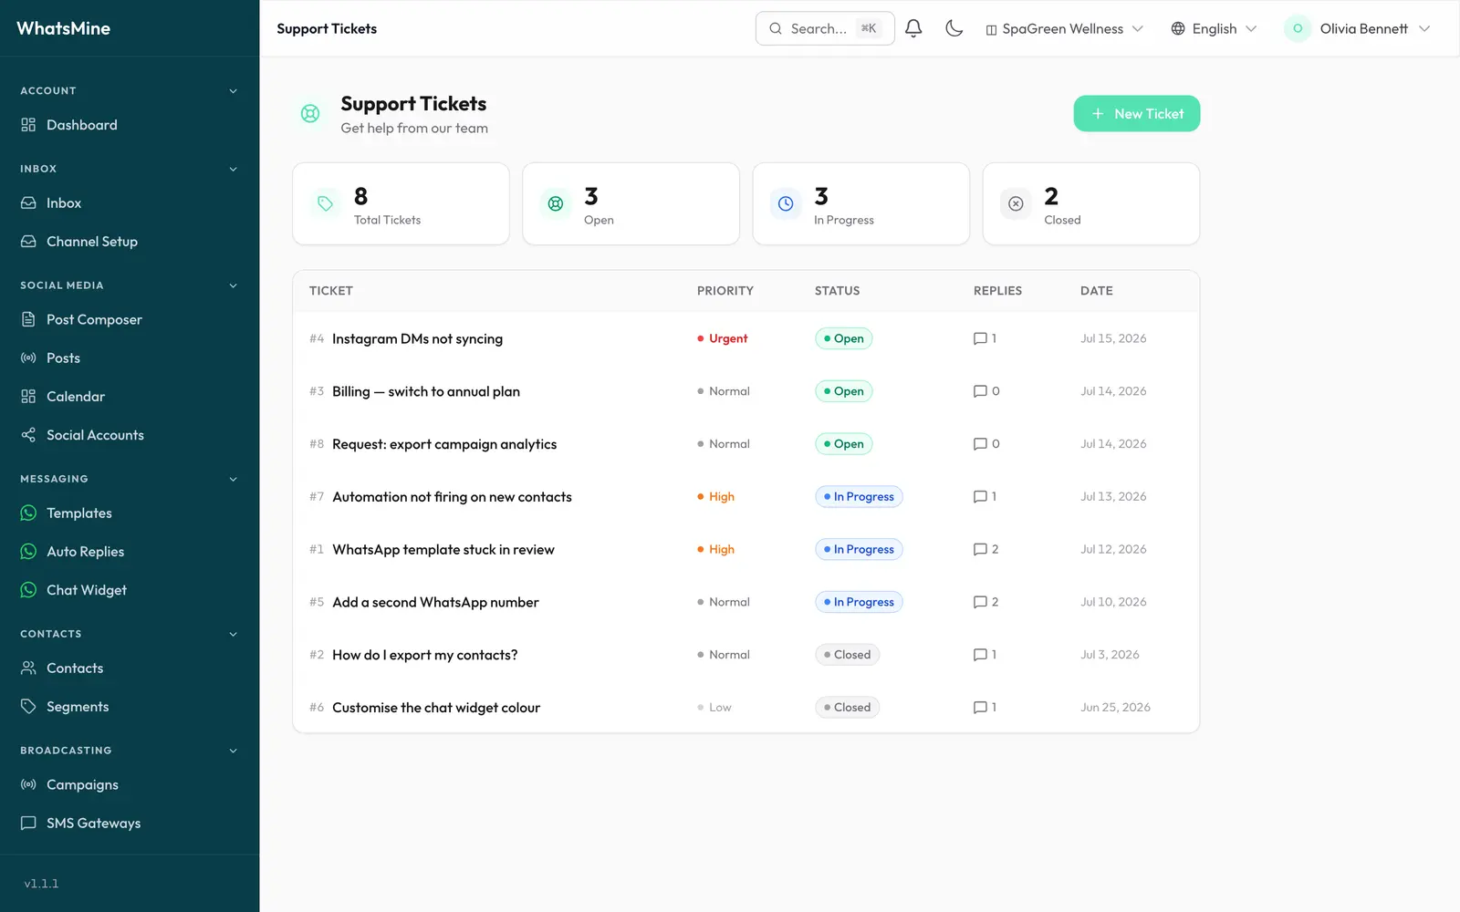Create a New Ticket
The width and height of the screenshot is (1460, 912).
pos(1136,114)
